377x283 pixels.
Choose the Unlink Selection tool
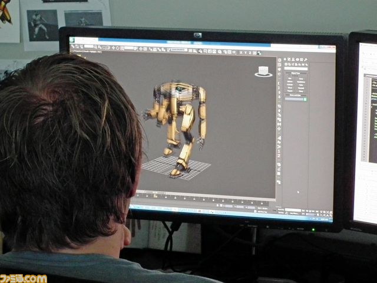tap(77, 47)
